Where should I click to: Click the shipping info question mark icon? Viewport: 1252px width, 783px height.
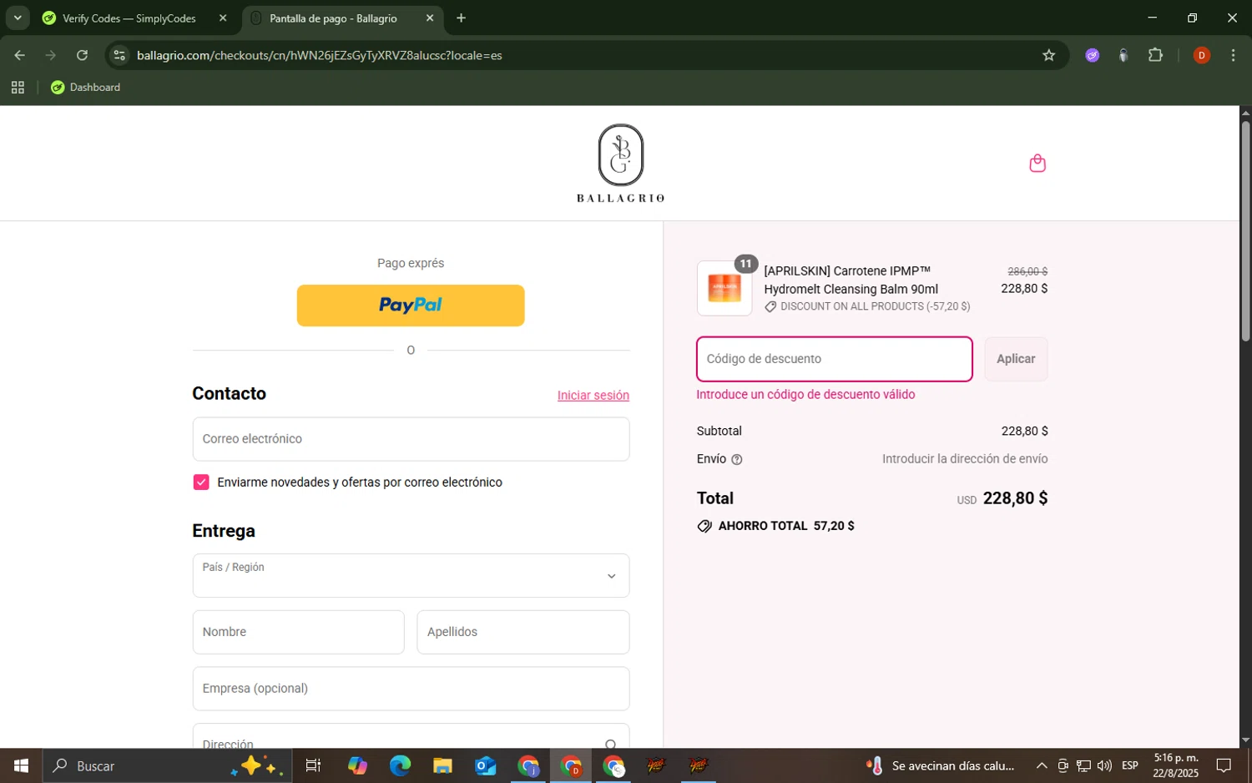[736, 459]
